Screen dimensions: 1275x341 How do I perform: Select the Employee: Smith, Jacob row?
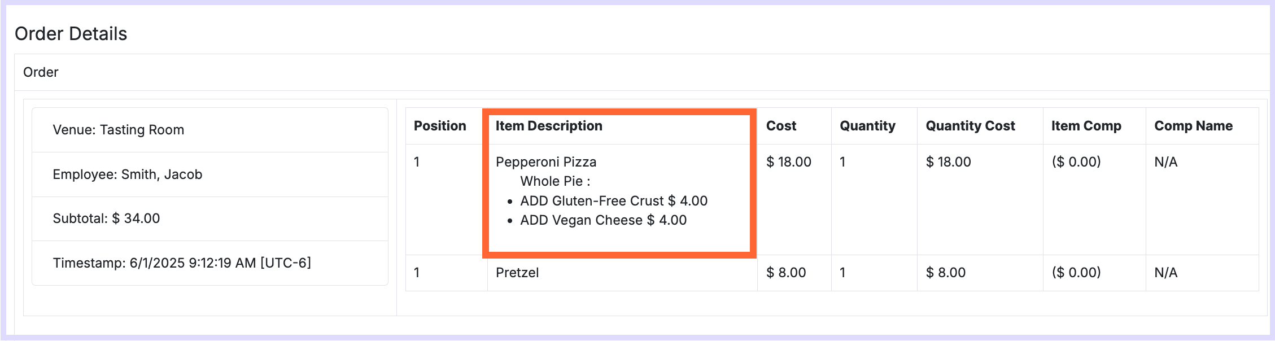point(210,174)
